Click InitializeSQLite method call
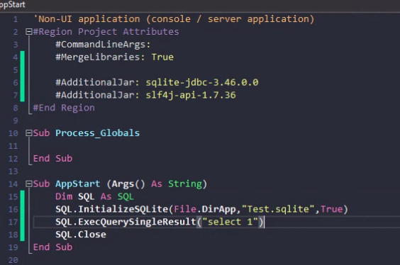 [x=123, y=209]
